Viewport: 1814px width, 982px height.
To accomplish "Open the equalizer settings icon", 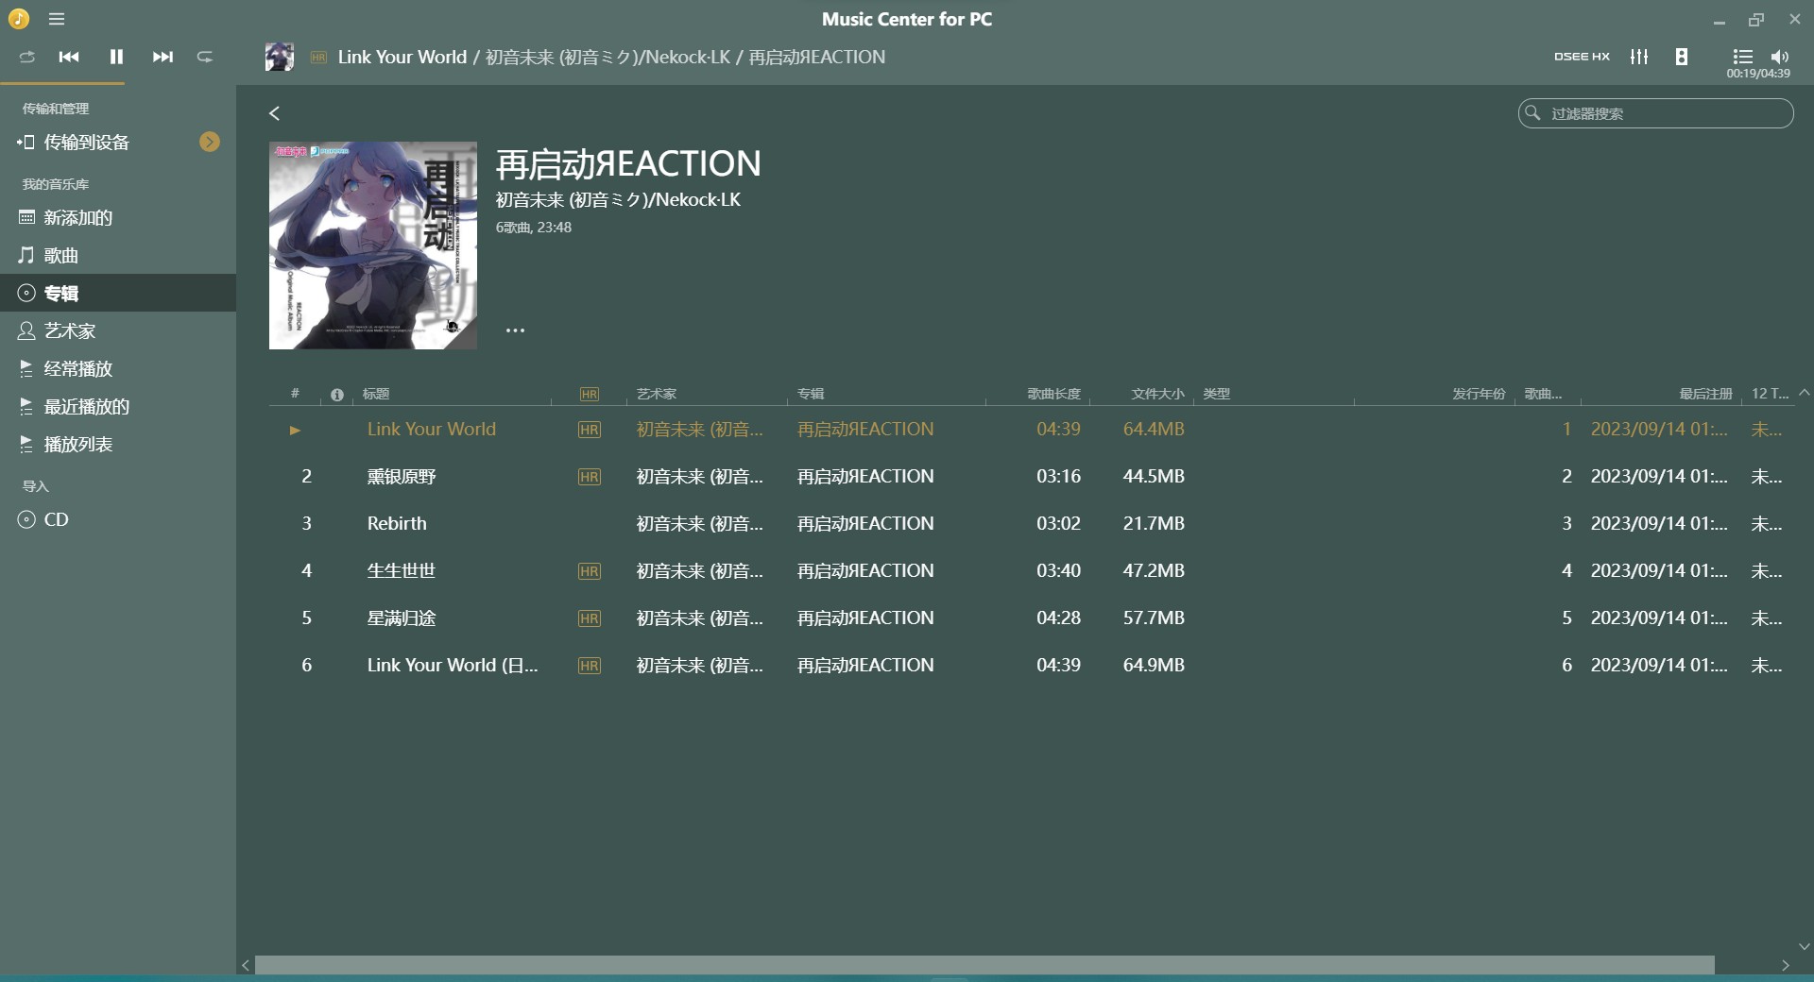I will click(1639, 57).
